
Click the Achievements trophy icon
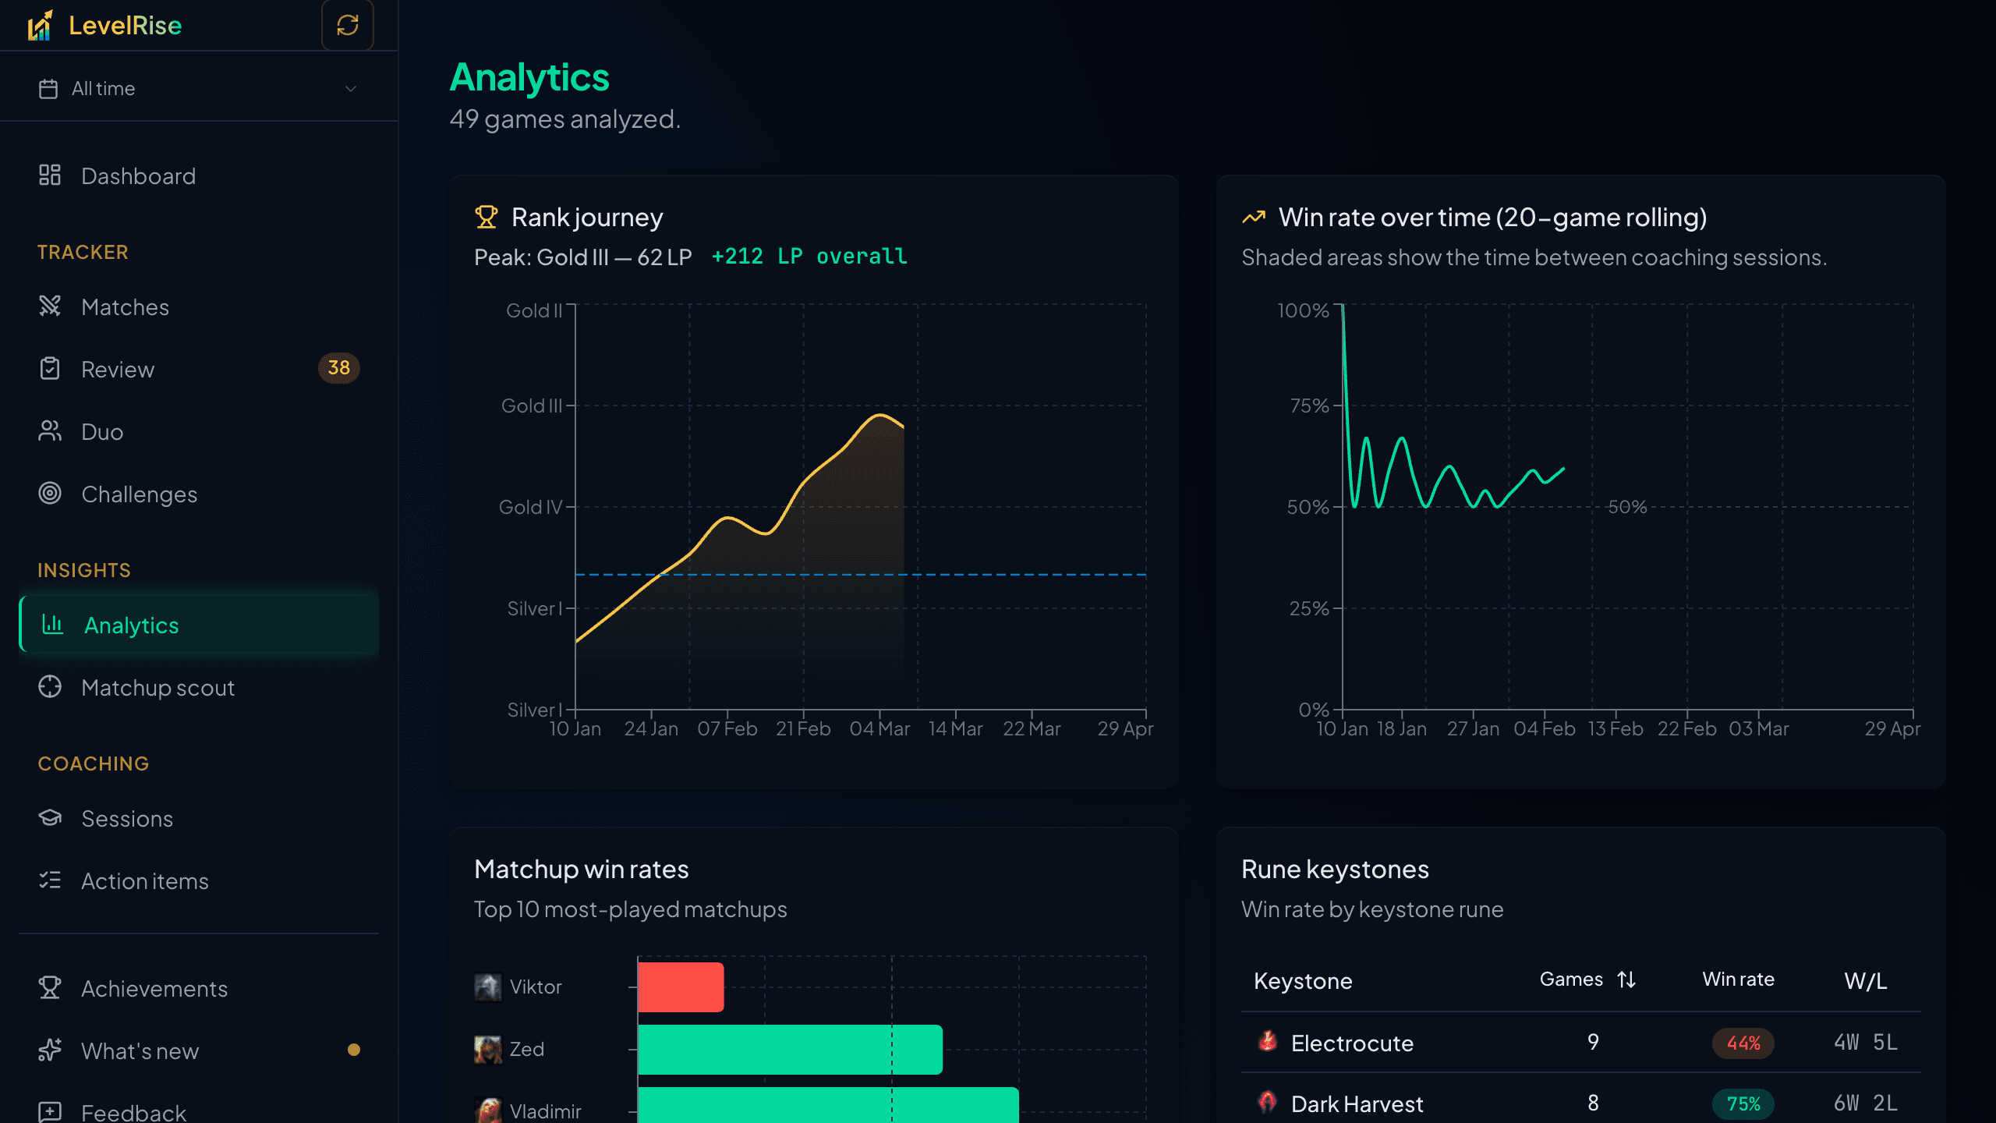[x=50, y=988]
